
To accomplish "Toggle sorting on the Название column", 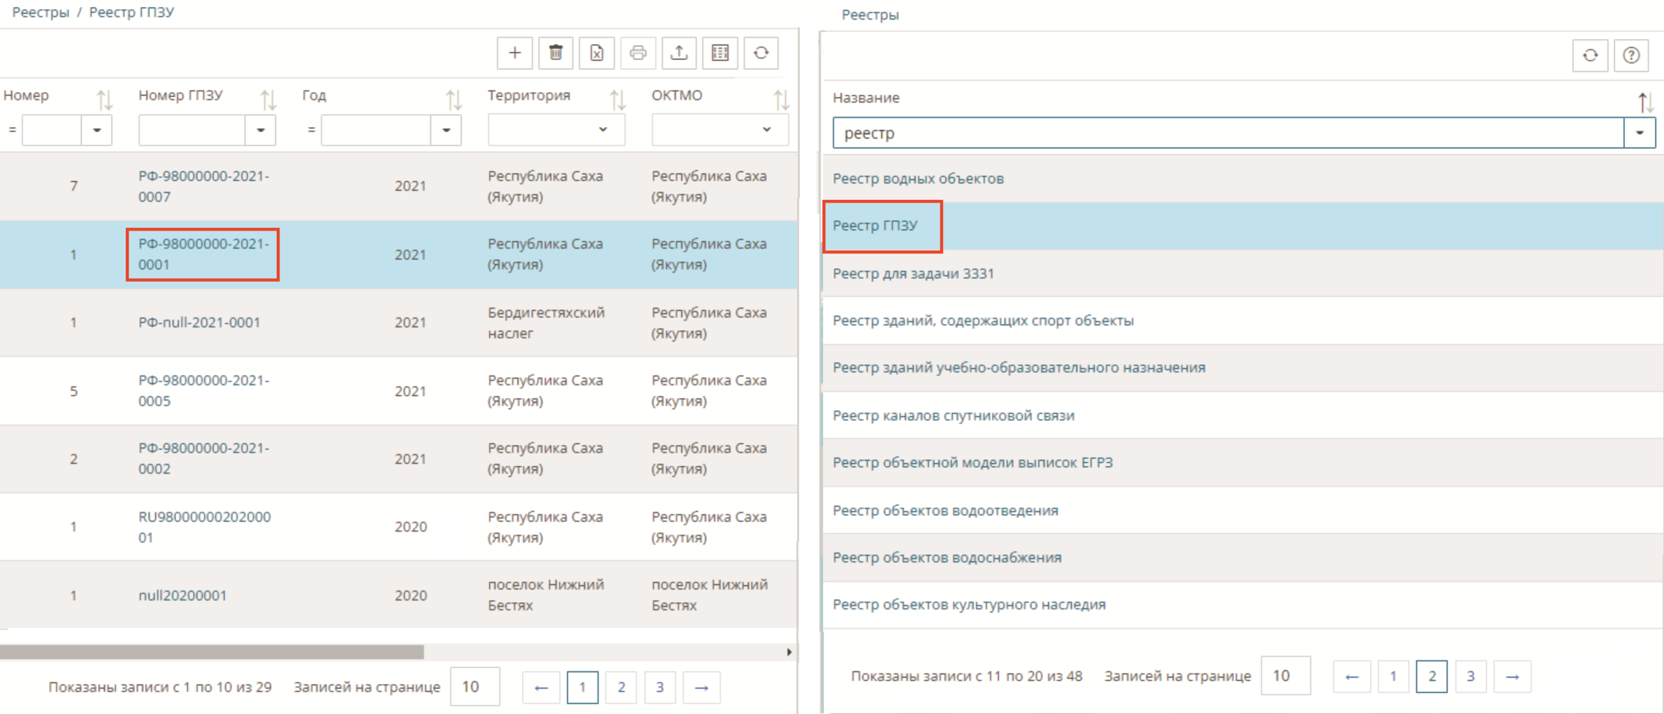I will [1645, 103].
